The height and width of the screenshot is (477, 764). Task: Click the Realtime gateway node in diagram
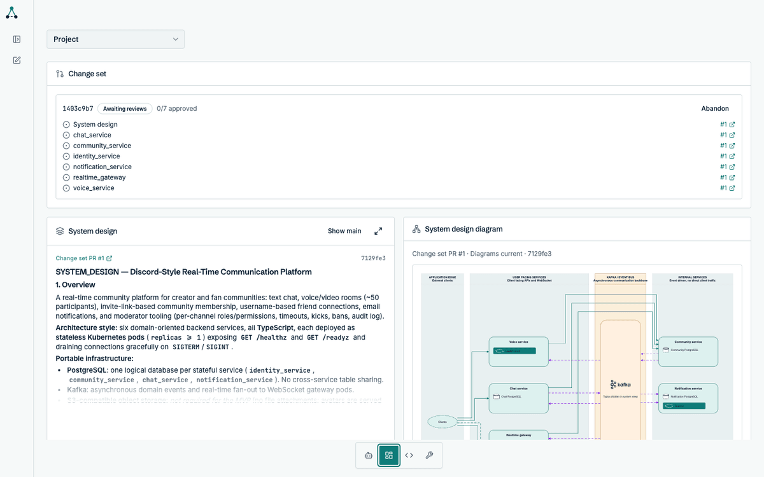(x=518, y=435)
